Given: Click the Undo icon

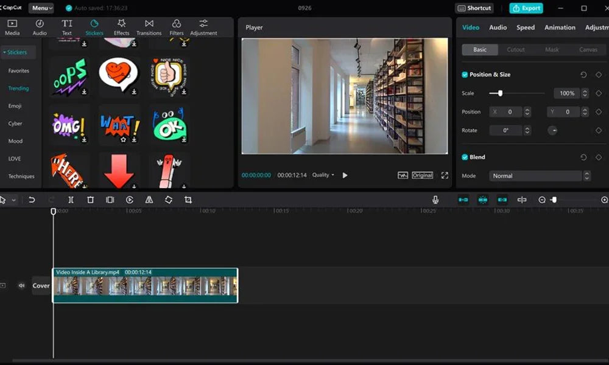Looking at the screenshot, I should tap(30, 200).
